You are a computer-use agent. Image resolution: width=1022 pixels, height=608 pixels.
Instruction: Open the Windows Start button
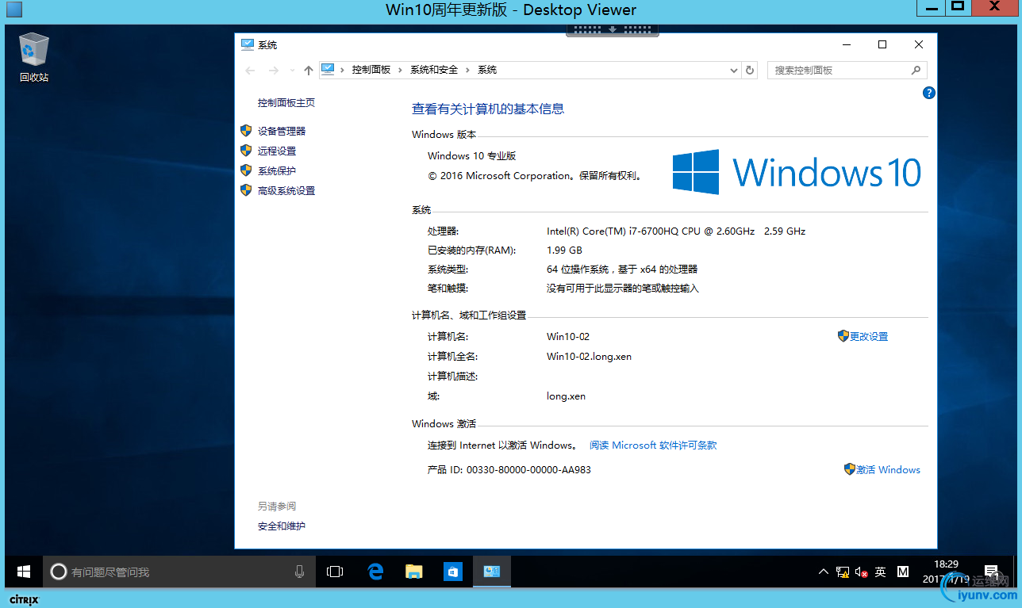[24, 572]
